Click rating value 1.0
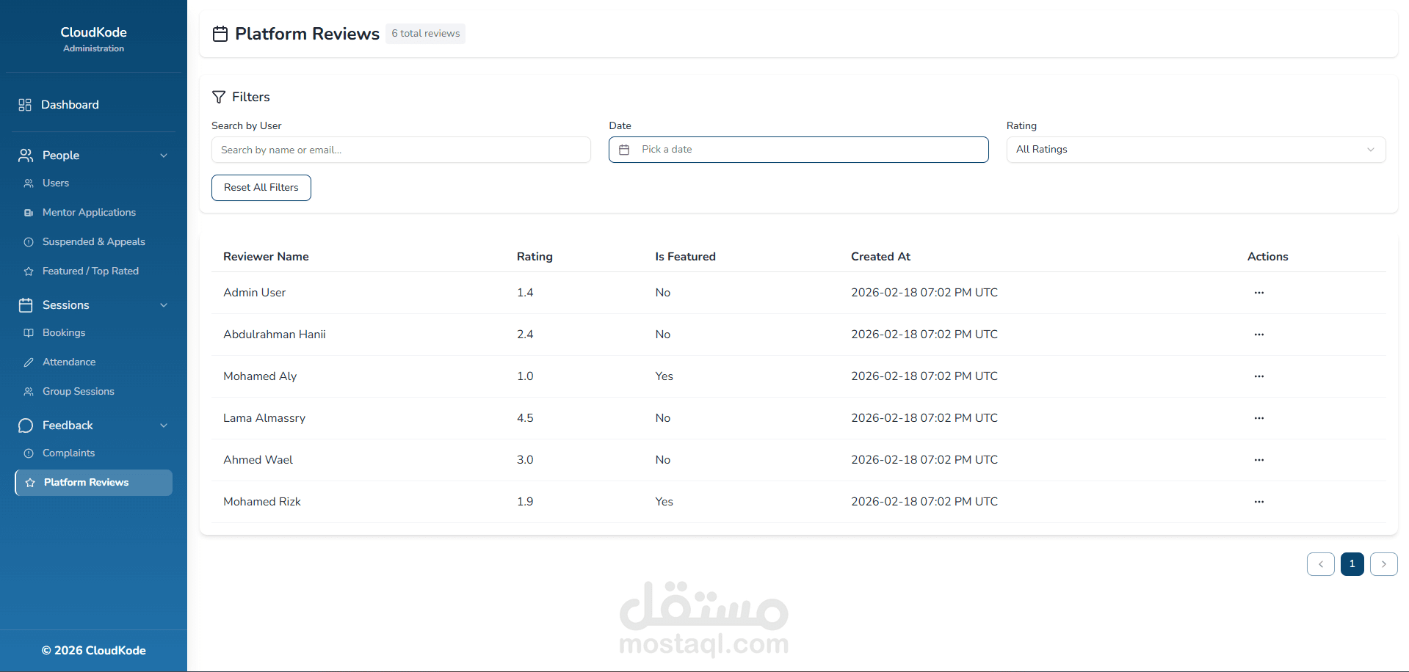Screen dimensions: 1409x672 525,376
